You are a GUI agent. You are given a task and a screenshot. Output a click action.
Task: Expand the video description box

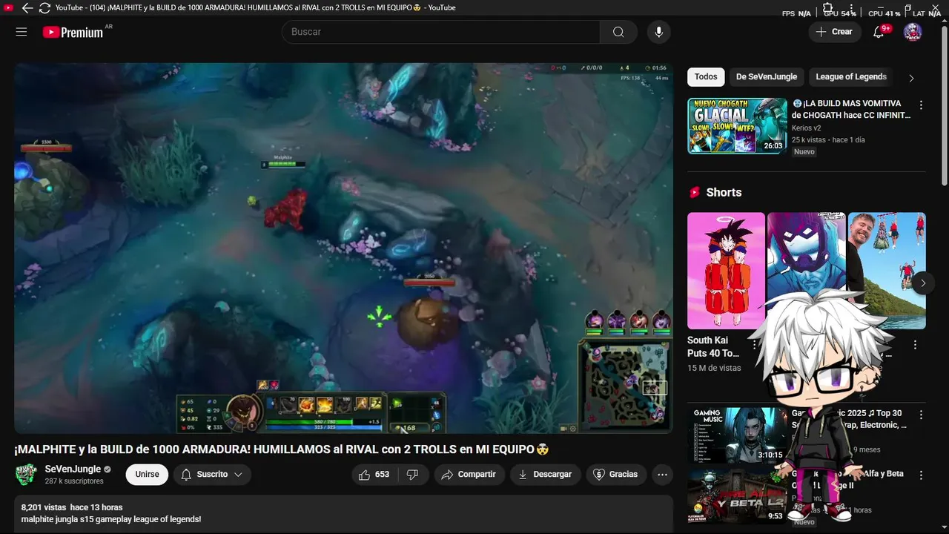click(x=343, y=513)
